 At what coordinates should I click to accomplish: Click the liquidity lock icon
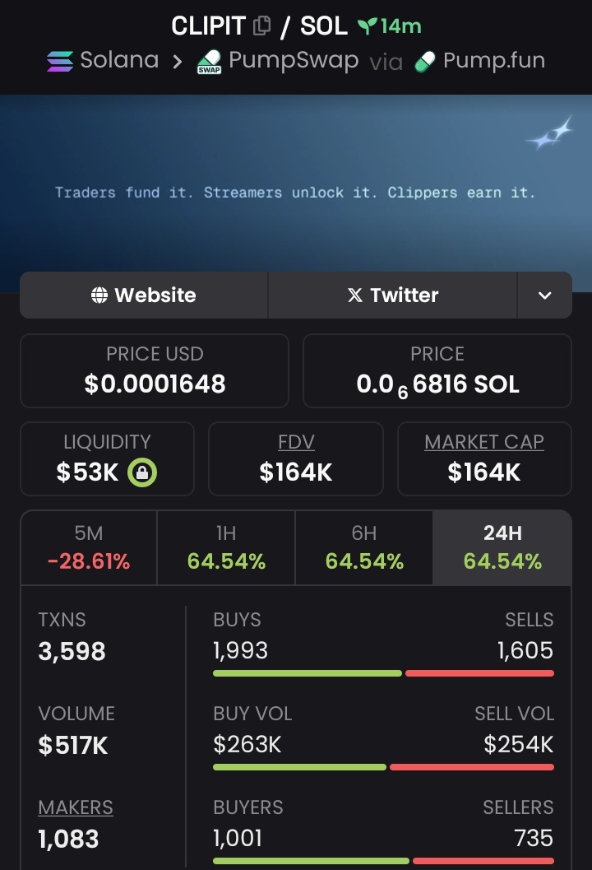coord(142,472)
